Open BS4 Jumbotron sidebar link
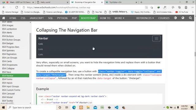This screenshot has width=196, height=110. click(x=9, y=29)
